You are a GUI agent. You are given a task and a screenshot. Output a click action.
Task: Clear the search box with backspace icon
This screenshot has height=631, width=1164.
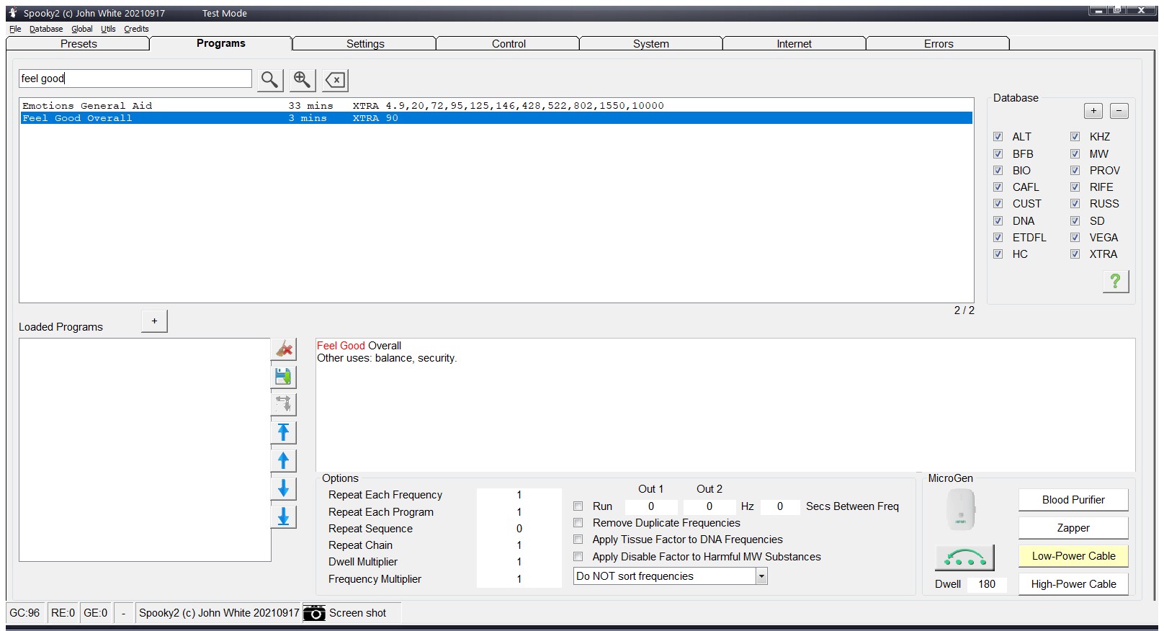[336, 79]
